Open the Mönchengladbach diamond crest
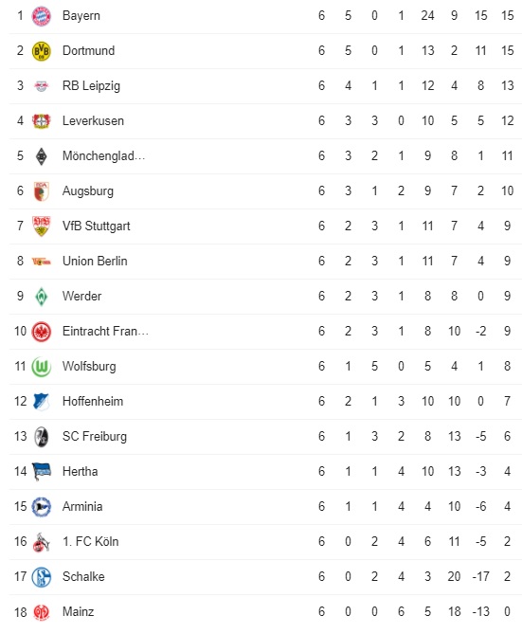 tap(42, 156)
